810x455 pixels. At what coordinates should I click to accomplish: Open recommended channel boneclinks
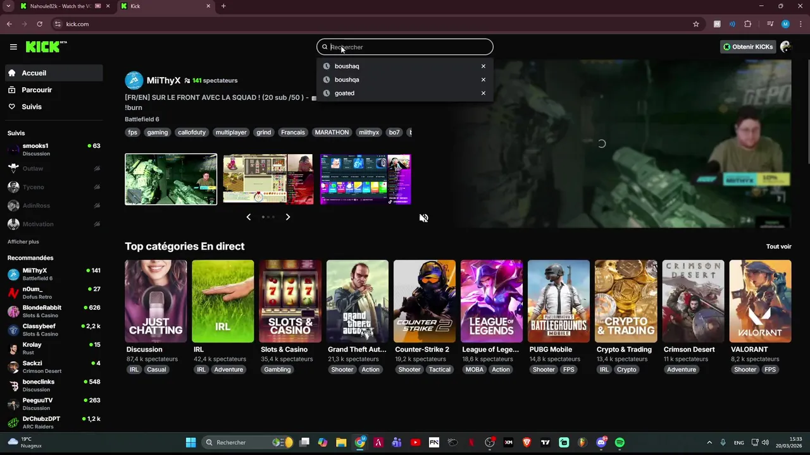click(54, 385)
